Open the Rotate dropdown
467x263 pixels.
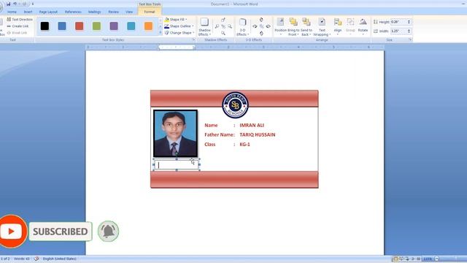coord(363,27)
